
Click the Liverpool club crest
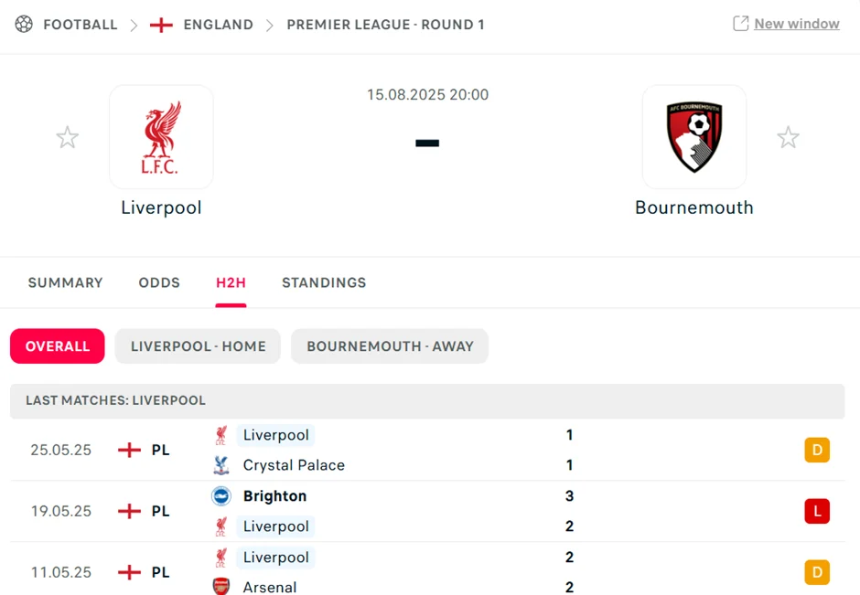pyautogui.click(x=161, y=137)
